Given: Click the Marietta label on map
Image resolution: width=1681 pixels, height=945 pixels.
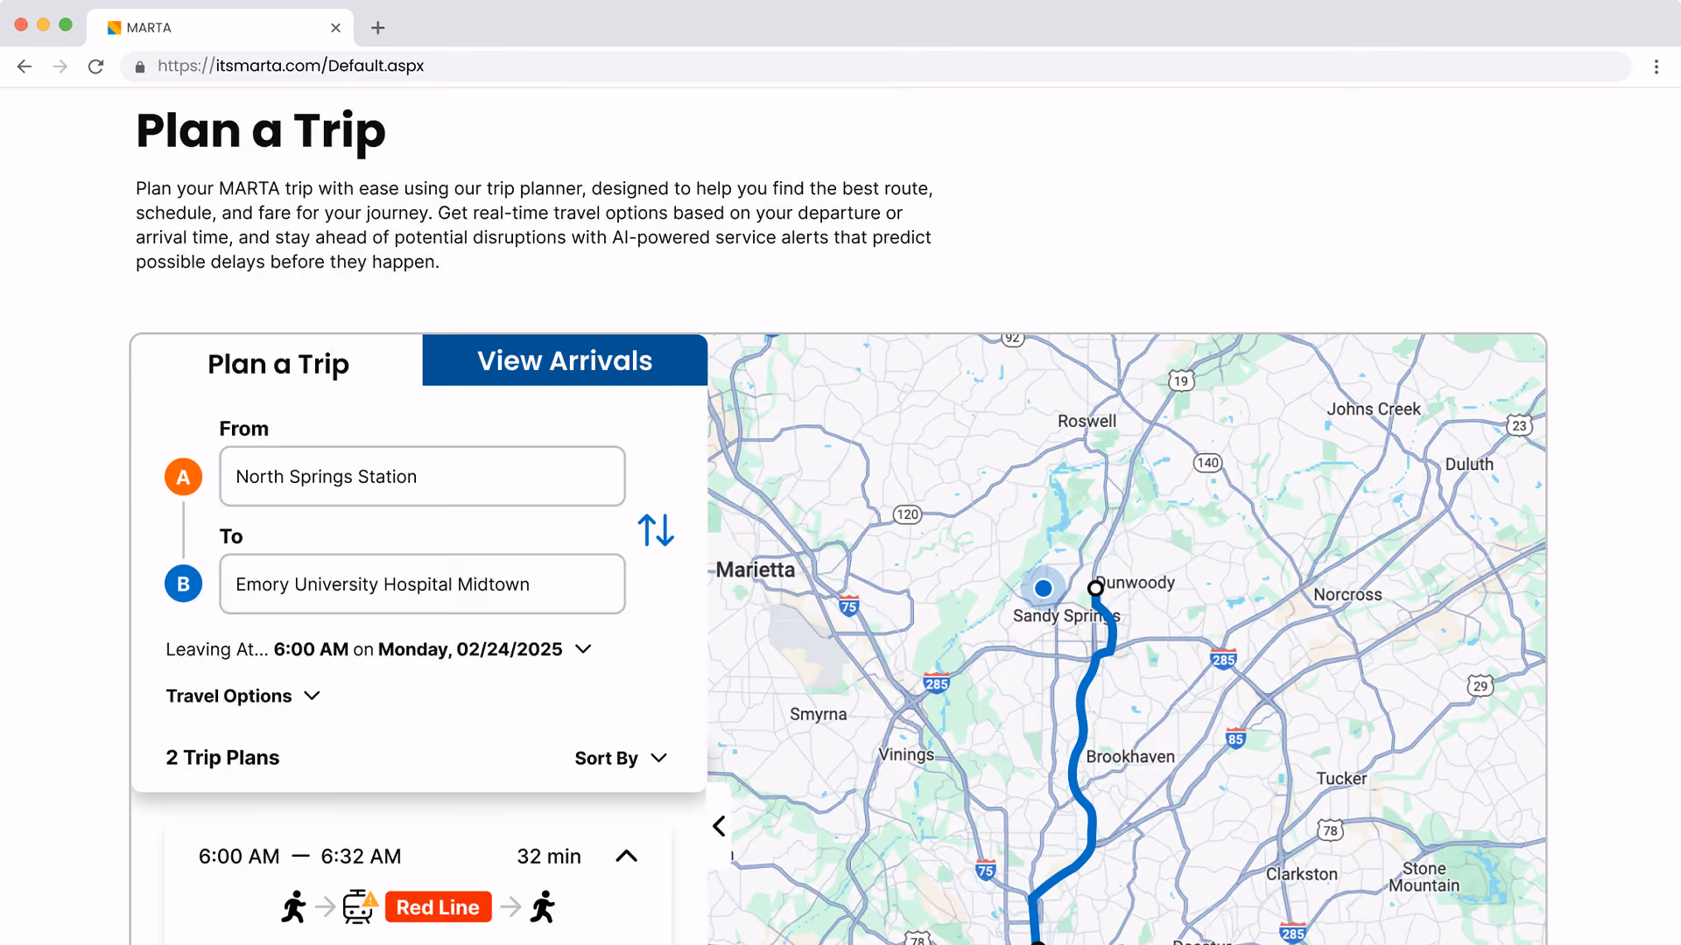Looking at the screenshot, I should coord(755,570).
